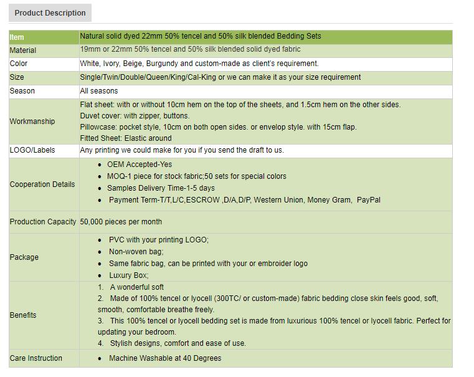Click the Duvet cover zipper buttons line
Screen dimensions: 474x377
pos(135,116)
